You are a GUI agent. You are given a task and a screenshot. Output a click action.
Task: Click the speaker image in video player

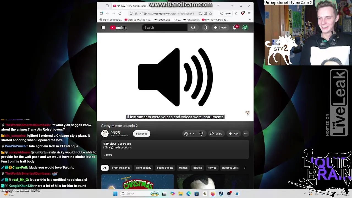click(x=175, y=77)
